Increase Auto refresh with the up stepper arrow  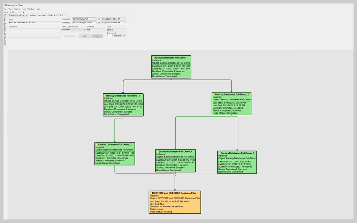(x=113, y=35)
